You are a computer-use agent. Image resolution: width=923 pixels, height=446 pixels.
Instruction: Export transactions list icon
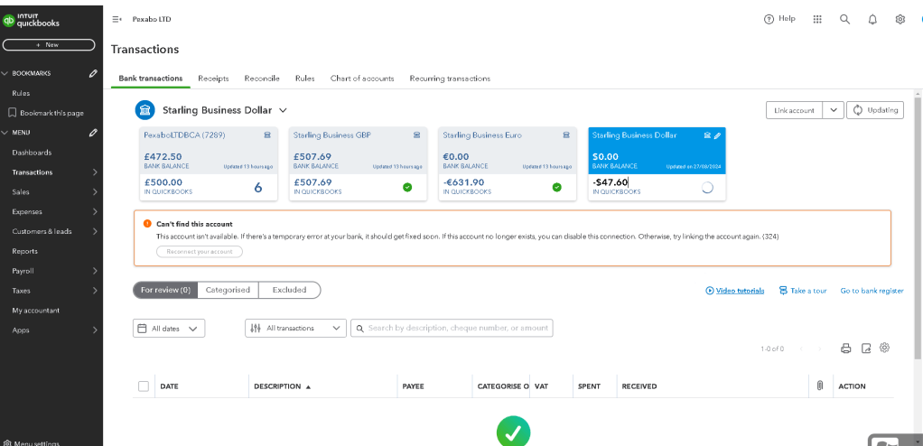click(x=866, y=348)
